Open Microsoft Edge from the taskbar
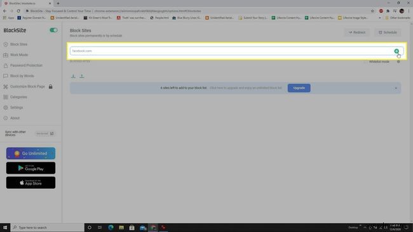 (x=111, y=228)
